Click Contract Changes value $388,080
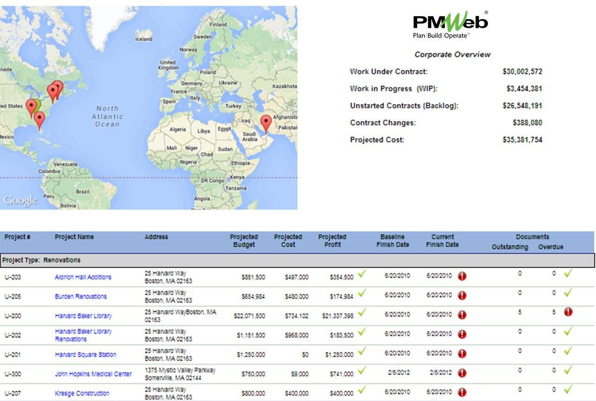 [x=527, y=123]
